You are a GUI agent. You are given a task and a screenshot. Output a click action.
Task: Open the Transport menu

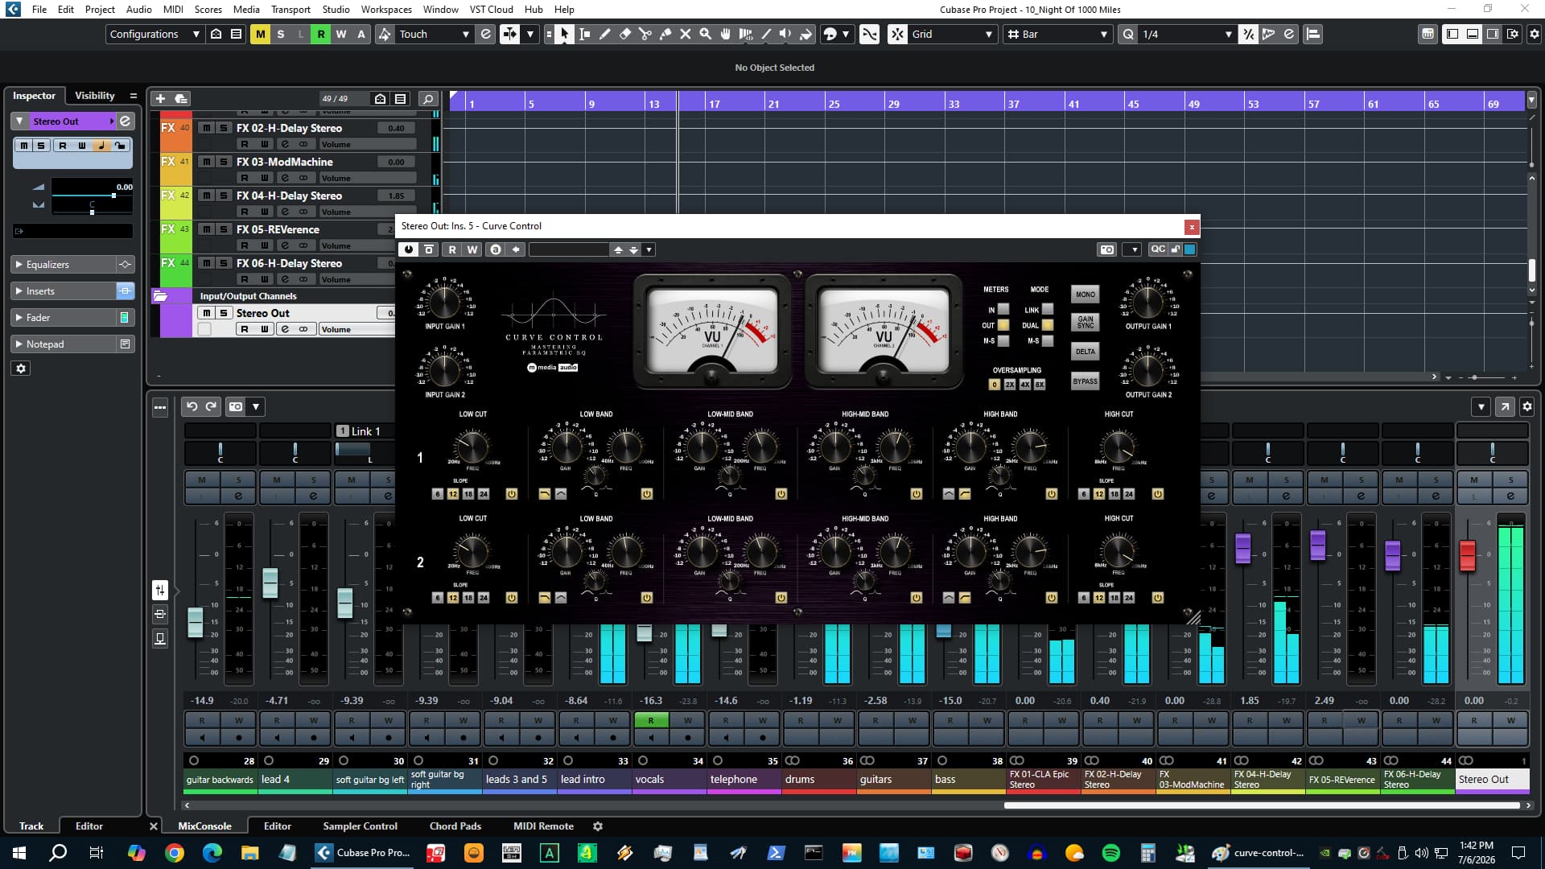[x=290, y=9]
